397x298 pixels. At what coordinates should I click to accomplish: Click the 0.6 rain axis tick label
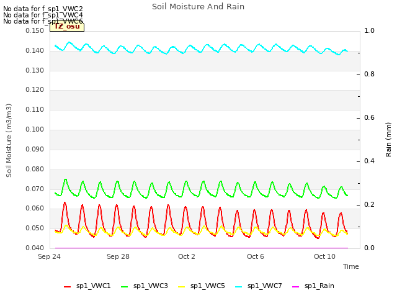369,117
